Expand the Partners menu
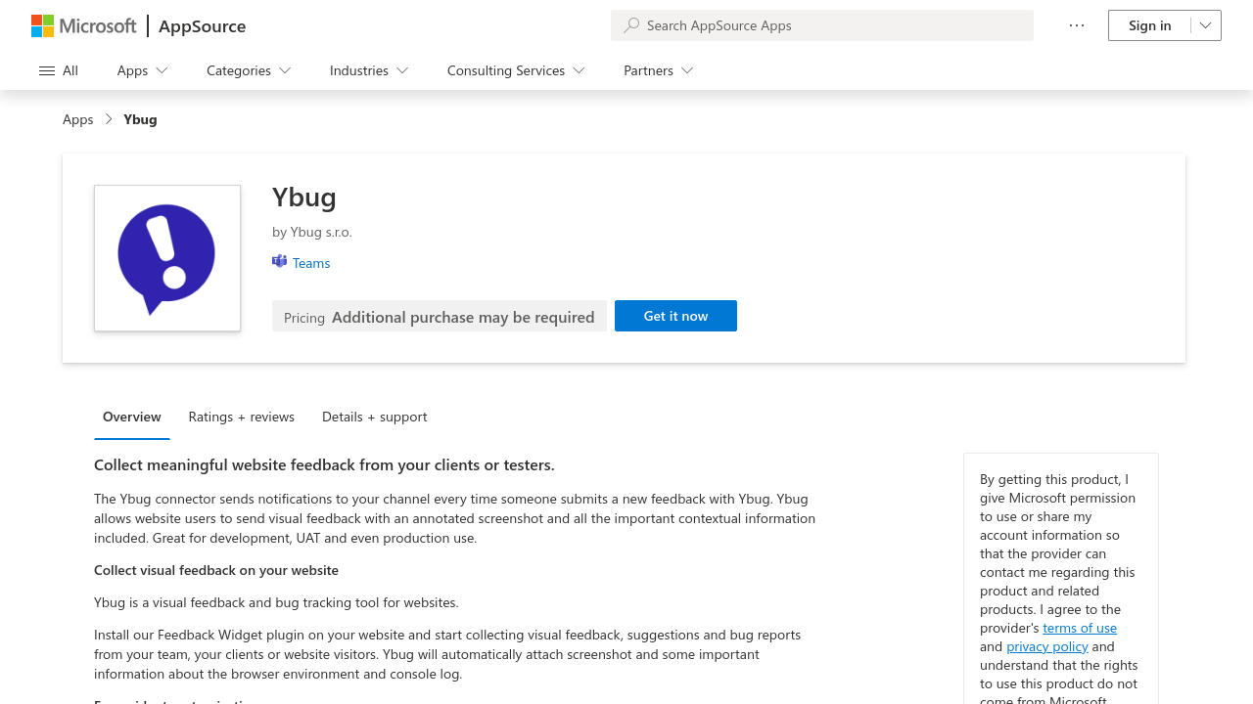 (x=659, y=70)
